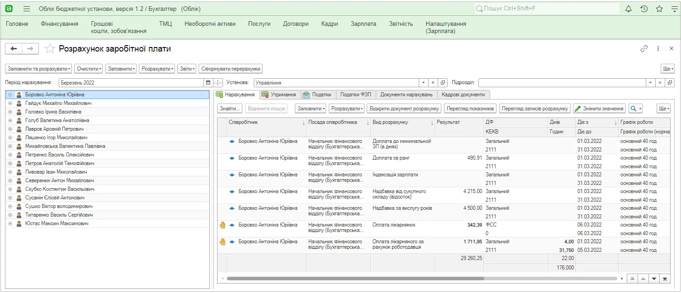Open the main hamburger menu

click(26, 9)
